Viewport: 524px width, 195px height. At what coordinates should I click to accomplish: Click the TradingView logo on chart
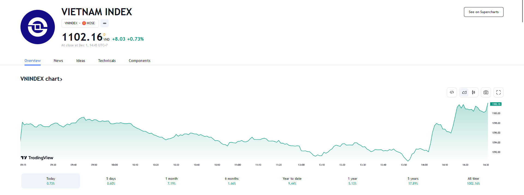point(37,158)
